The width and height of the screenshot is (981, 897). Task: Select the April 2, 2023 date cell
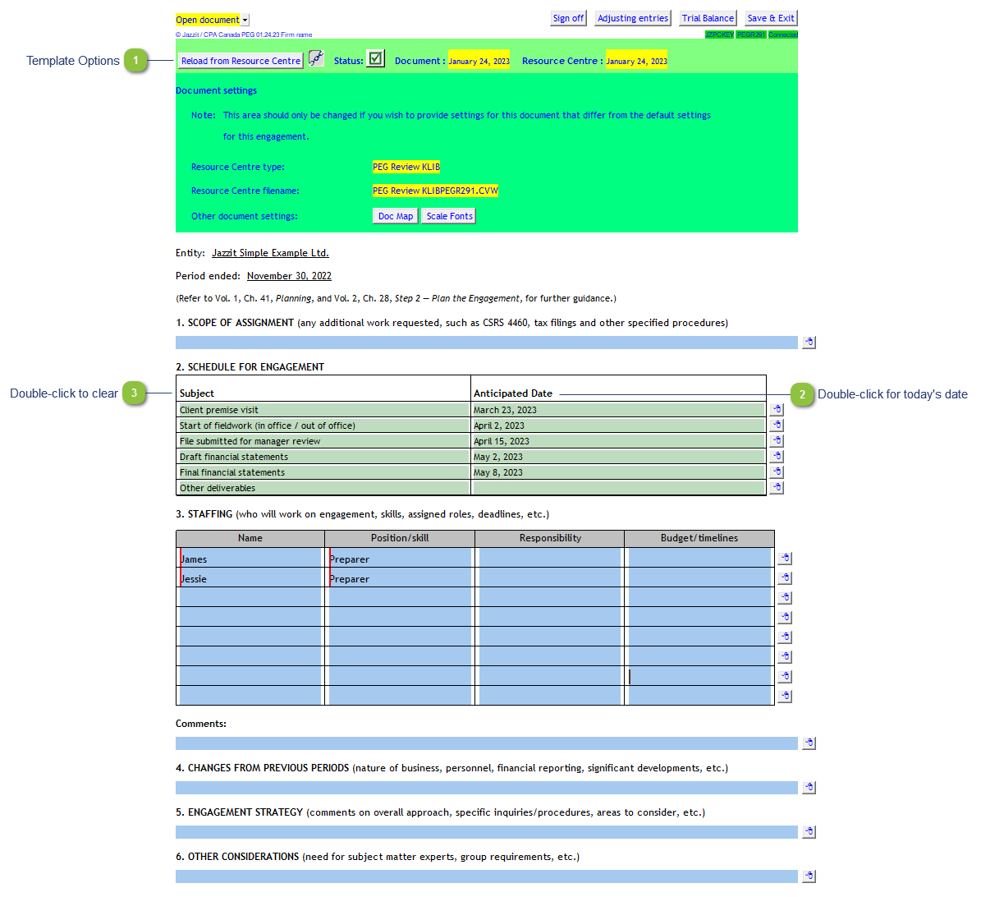(618, 425)
